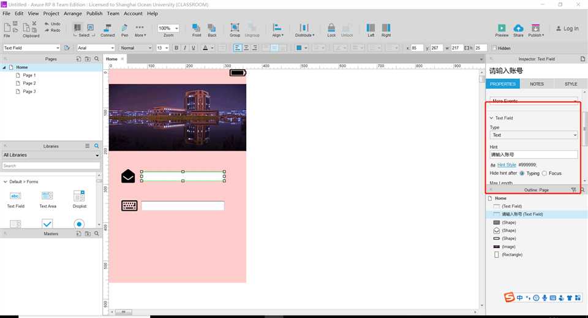Select (Rectangle) in Outline list
The image size is (588, 318).
tap(512, 255)
